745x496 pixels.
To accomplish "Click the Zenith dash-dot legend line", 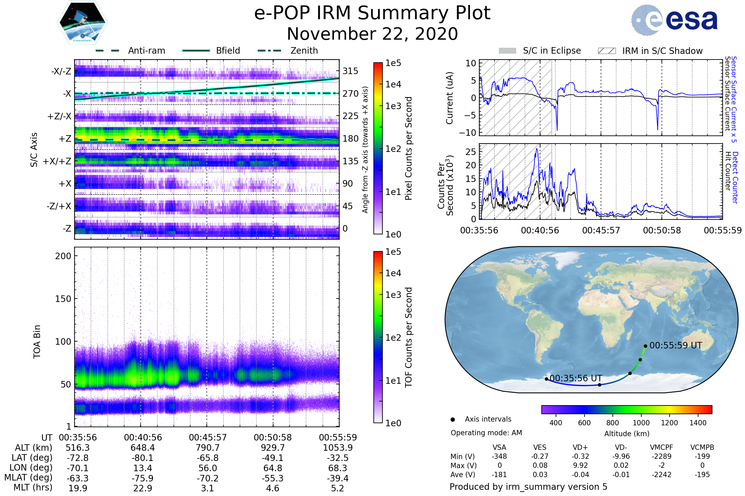I will coord(269,51).
